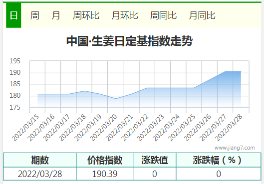Click the 0 cell under 涨跌幅（%）
Image resolution: width=264 pixels, height=184 pixels.
(x=219, y=174)
